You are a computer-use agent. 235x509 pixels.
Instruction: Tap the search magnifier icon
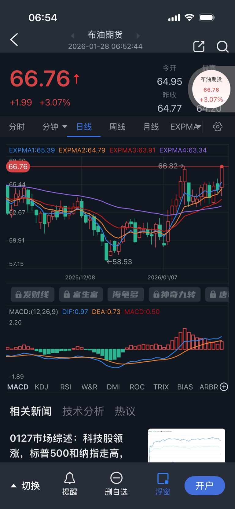[222, 47]
